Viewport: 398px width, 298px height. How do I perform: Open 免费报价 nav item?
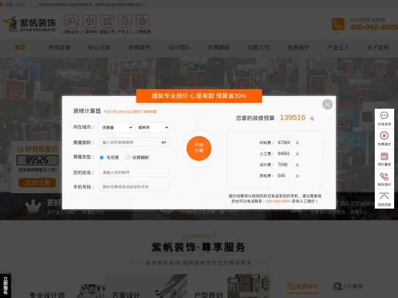[298, 47]
